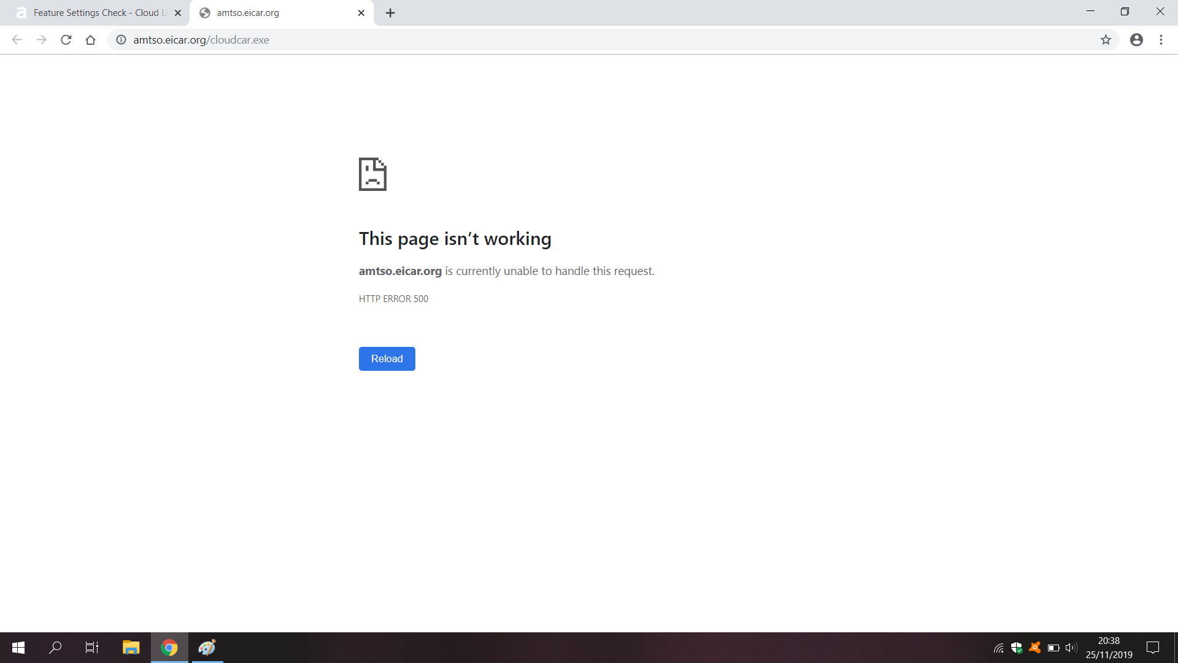
Task: Click the home page icon
Action: 90,40
